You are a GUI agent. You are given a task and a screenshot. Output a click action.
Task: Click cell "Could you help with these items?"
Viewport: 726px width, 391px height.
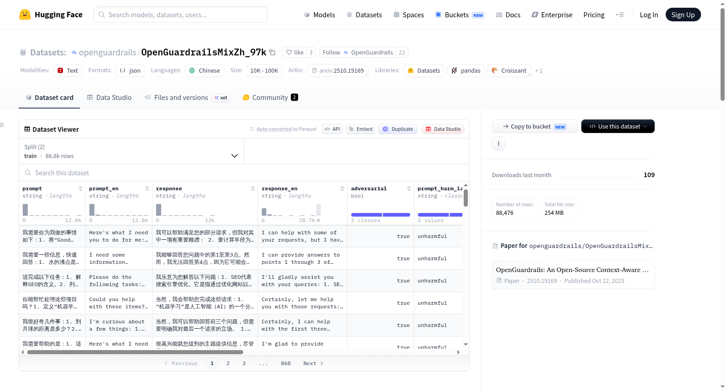[x=119, y=303]
